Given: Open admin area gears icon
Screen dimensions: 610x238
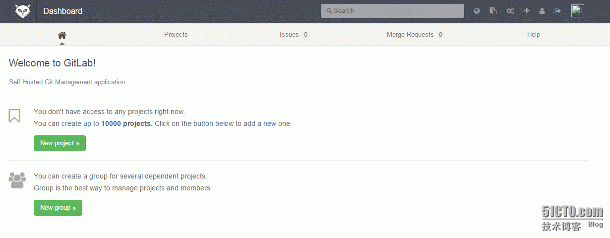Looking at the screenshot, I should click(510, 11).
